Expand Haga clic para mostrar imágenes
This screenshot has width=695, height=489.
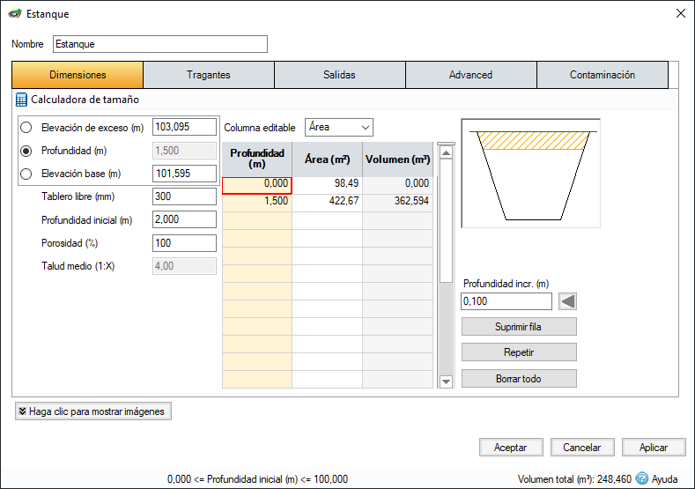[x=93, y=411]
